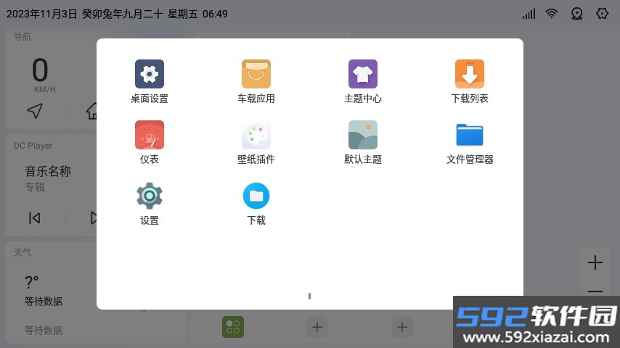Open the 桌面设置 app icon
Viewport: 620px width, 348px height.
149,74
